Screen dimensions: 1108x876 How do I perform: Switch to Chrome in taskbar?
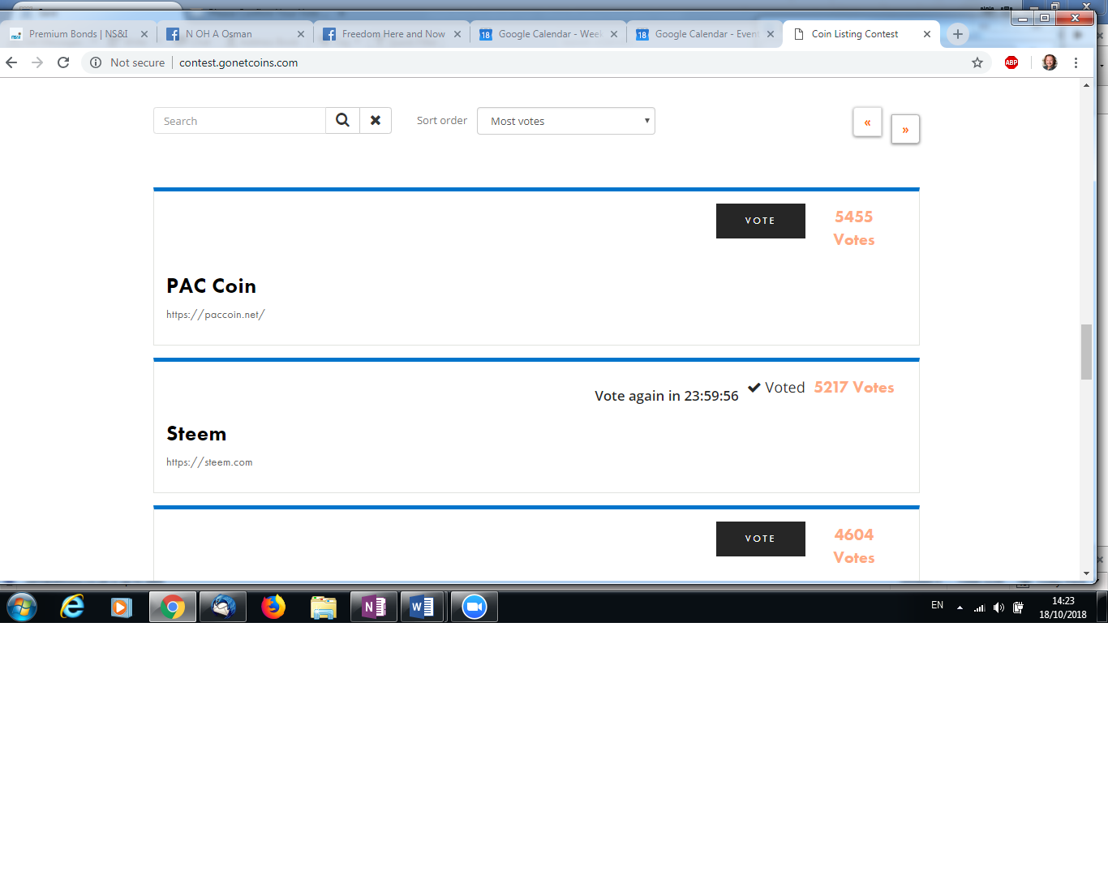173,607
